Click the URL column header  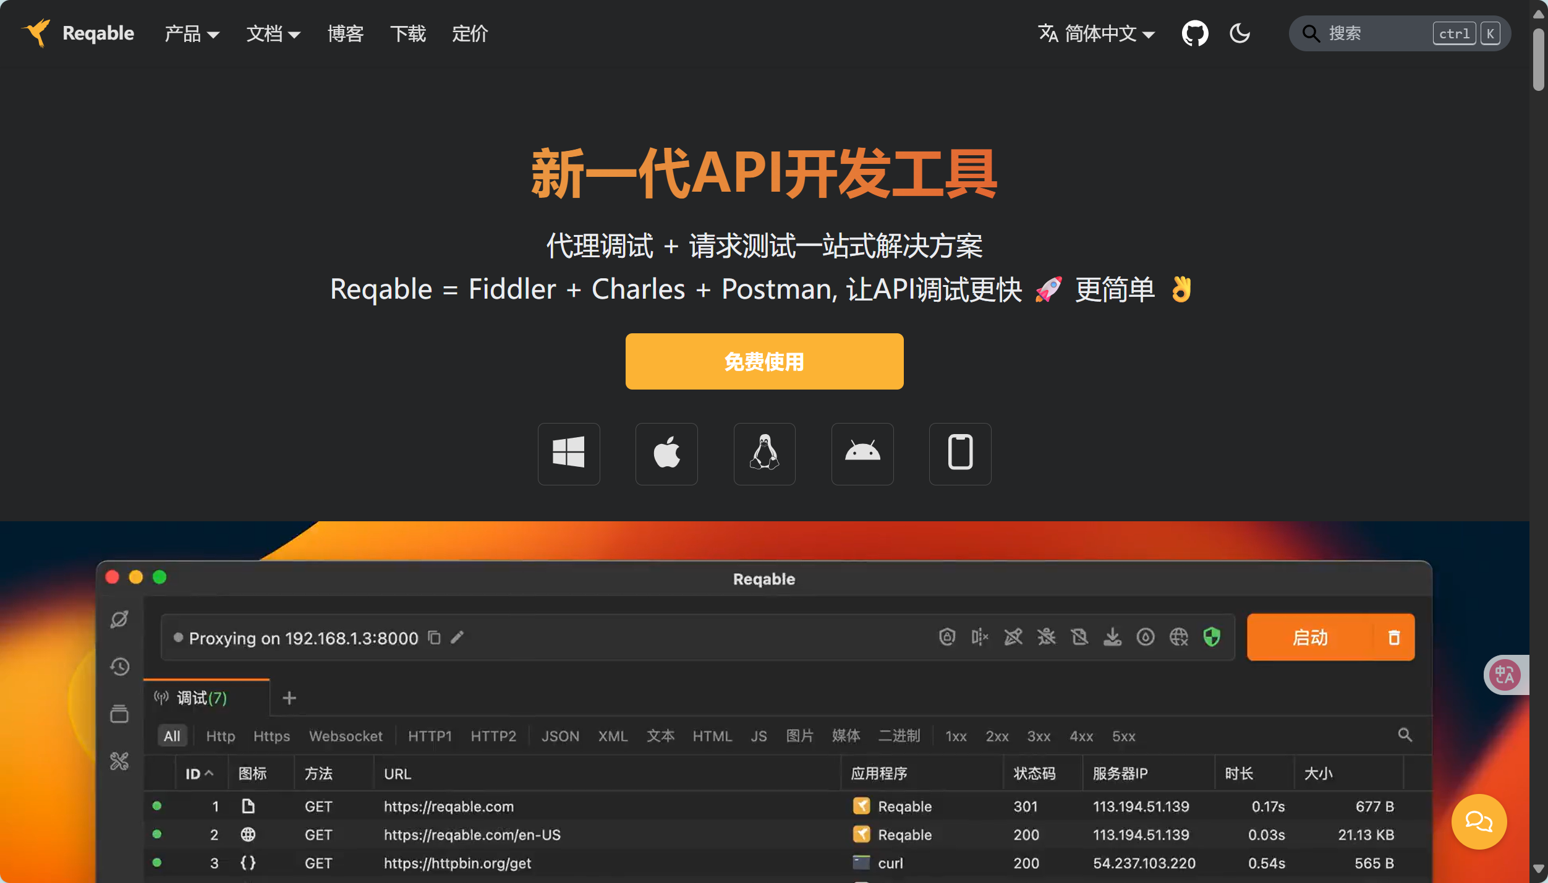[397, 774]
